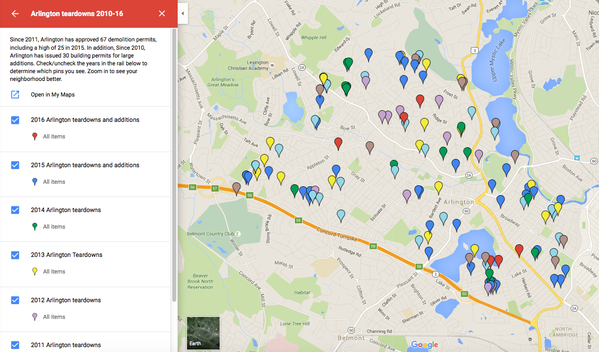Screen dimensions: 599x352
Task: Switch to Earth satellite view thumbnail
Action: click(x=203, y=333)
